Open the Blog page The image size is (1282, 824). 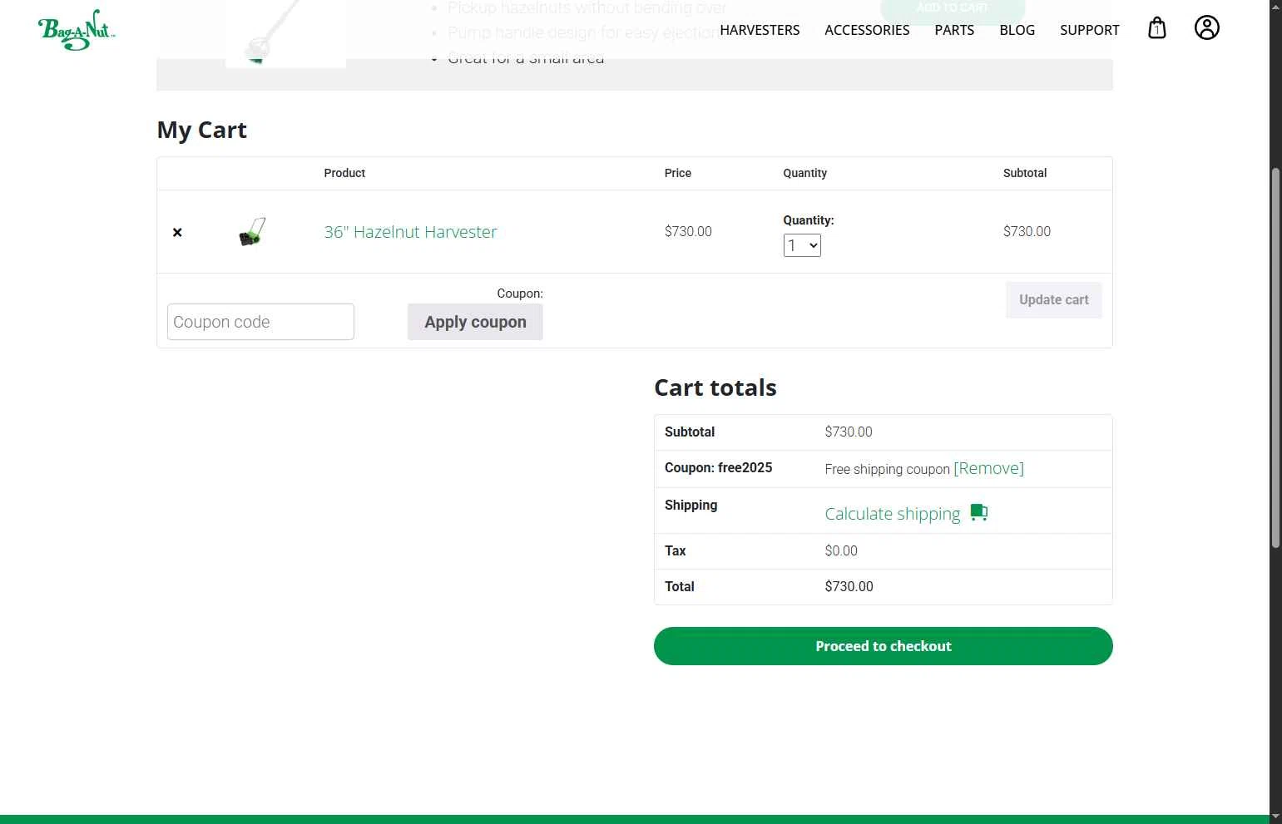click(1017, 30)
